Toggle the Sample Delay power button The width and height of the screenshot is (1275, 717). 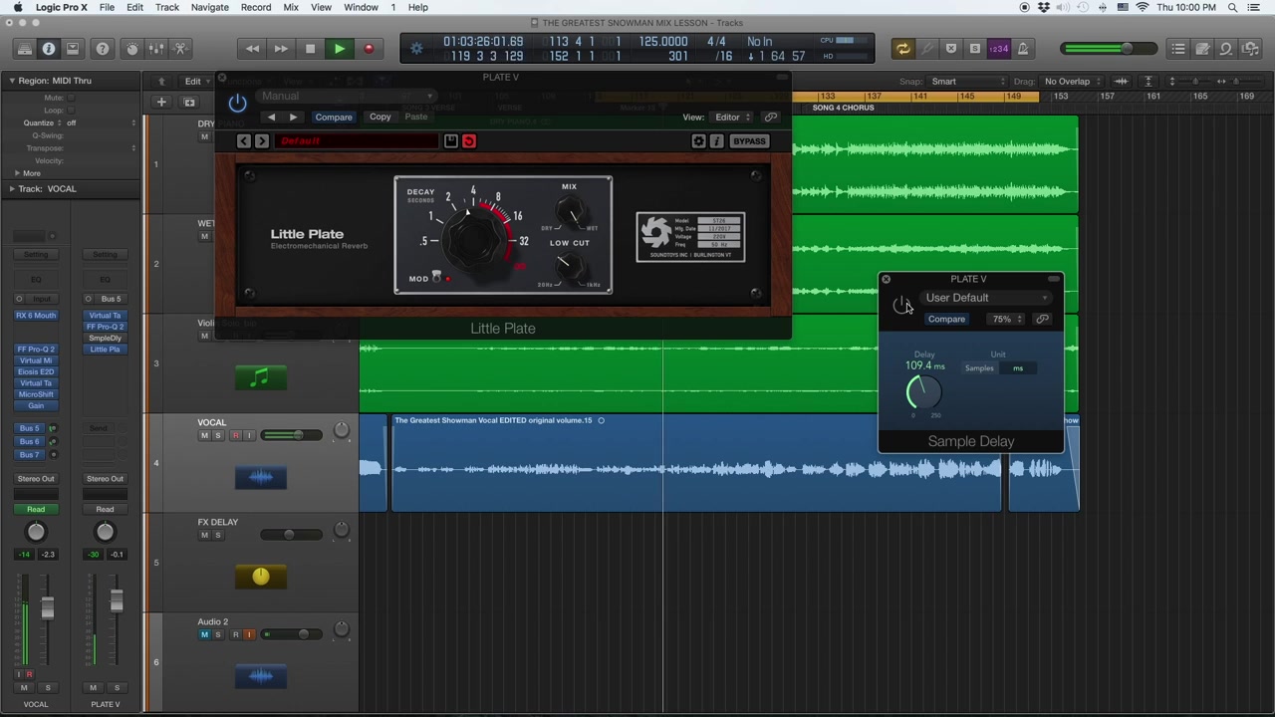[900, 304]
